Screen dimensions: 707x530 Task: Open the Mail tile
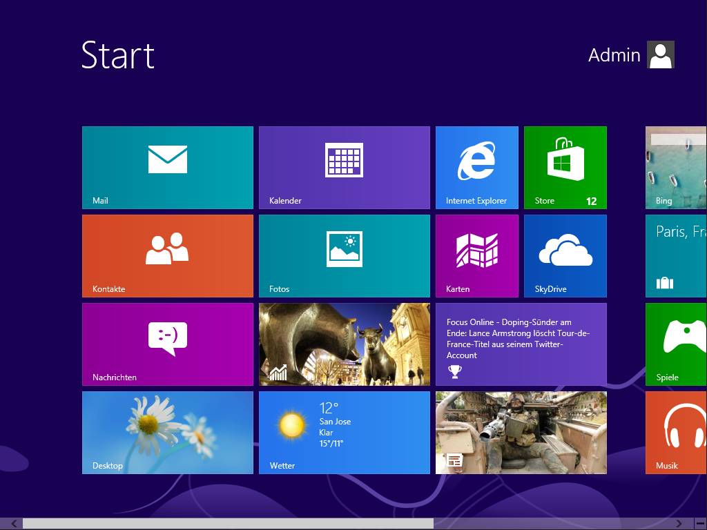[x=167, y=168]
